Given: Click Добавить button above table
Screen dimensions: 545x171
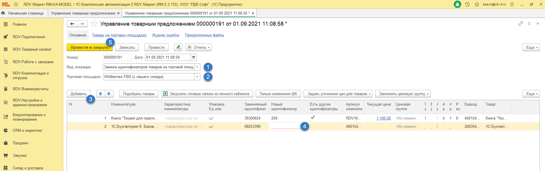Looking at the screenshot, I should (x=79, y=94).
